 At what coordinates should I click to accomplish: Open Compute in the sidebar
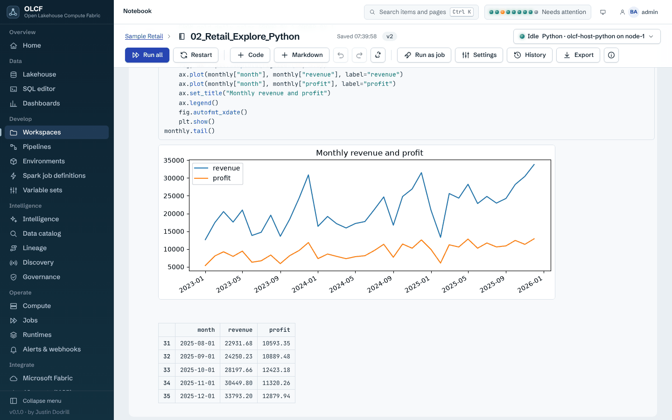point(56,306)
